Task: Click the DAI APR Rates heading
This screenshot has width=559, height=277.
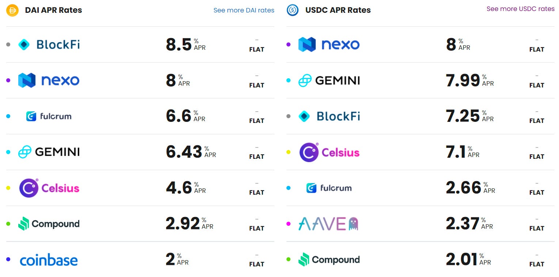Action: 53,10
